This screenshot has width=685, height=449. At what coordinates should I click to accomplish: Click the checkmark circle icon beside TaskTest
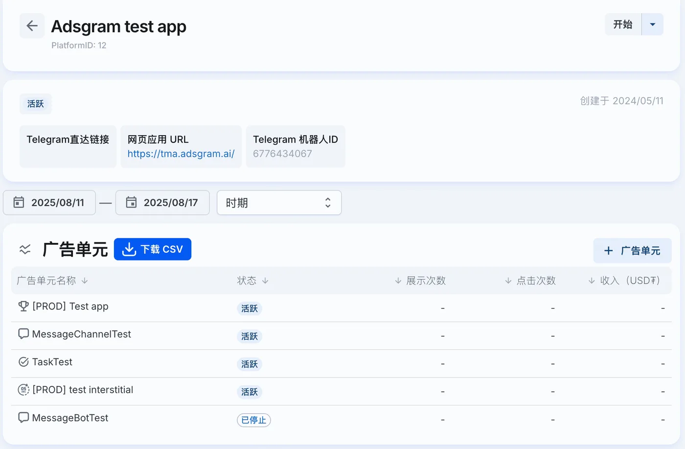pos(23,362)
